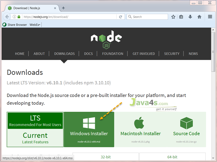Viewport: 217px width, 162px height.
Task: Switch to Current Latest Features
Action: [x=35, y=138]
